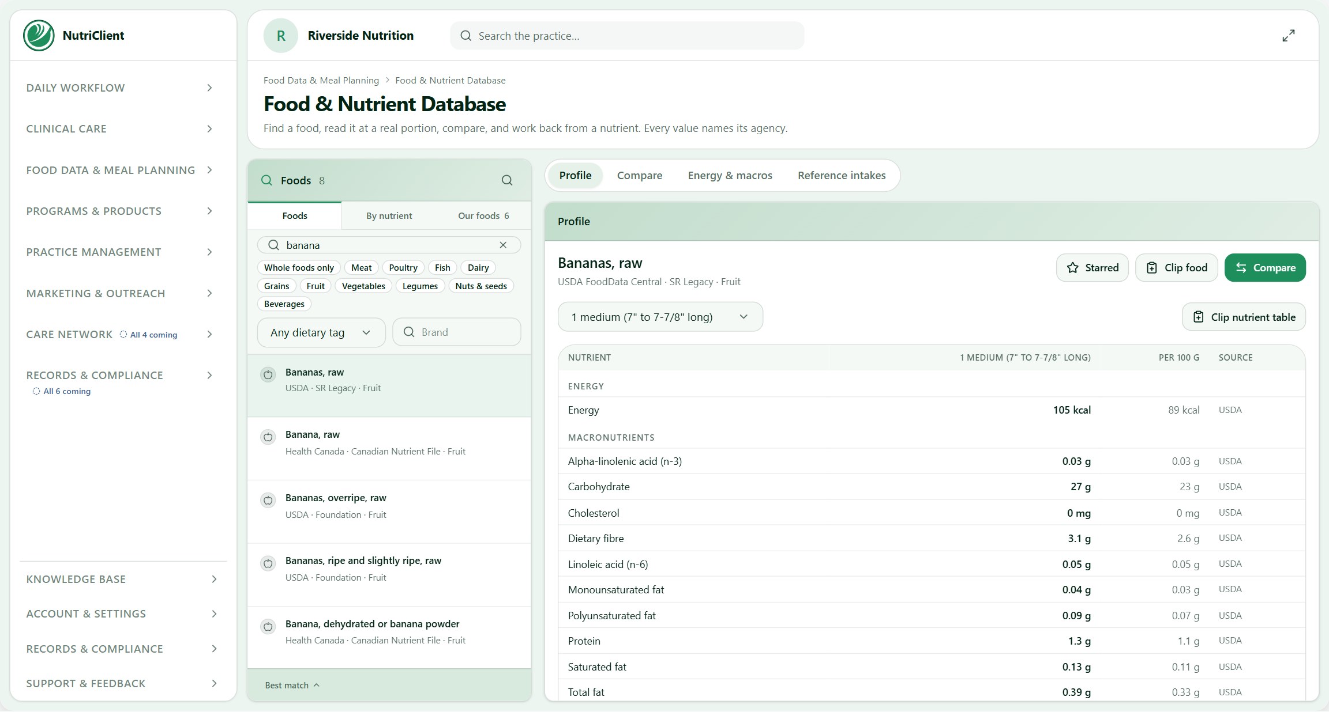
Task: Toggle the Beverages filter chip
Action: tap(284, 304)
